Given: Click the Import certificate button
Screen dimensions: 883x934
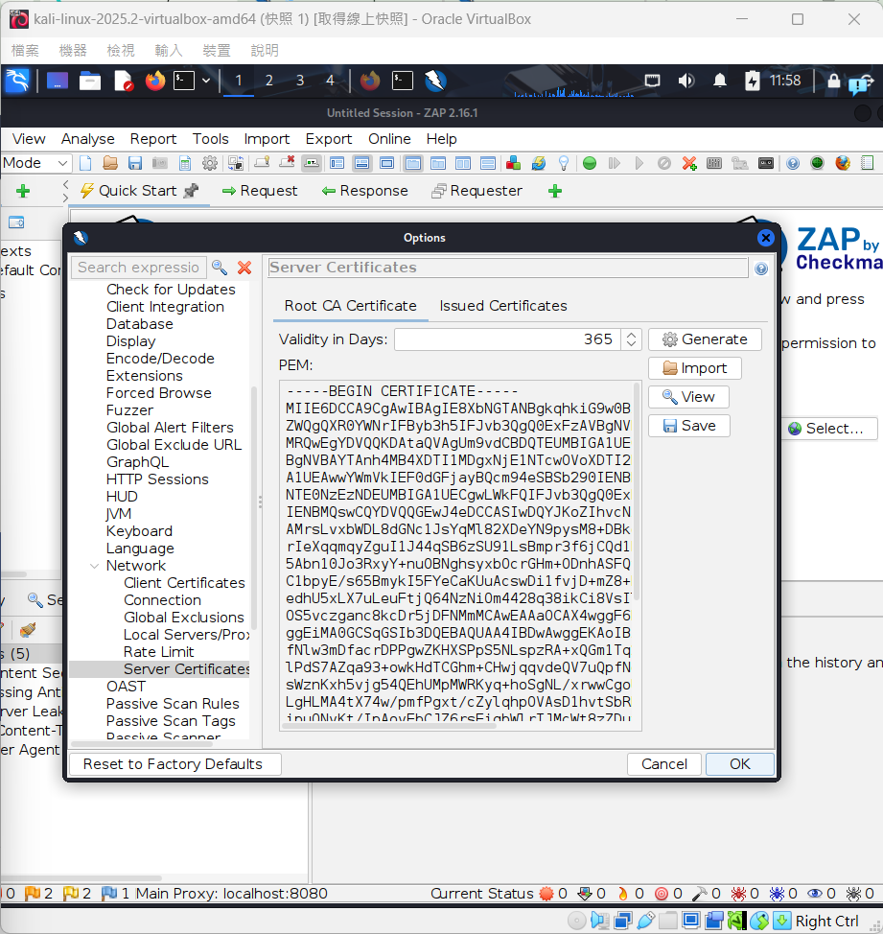Looking at the screenshot, I should (695, 368).
